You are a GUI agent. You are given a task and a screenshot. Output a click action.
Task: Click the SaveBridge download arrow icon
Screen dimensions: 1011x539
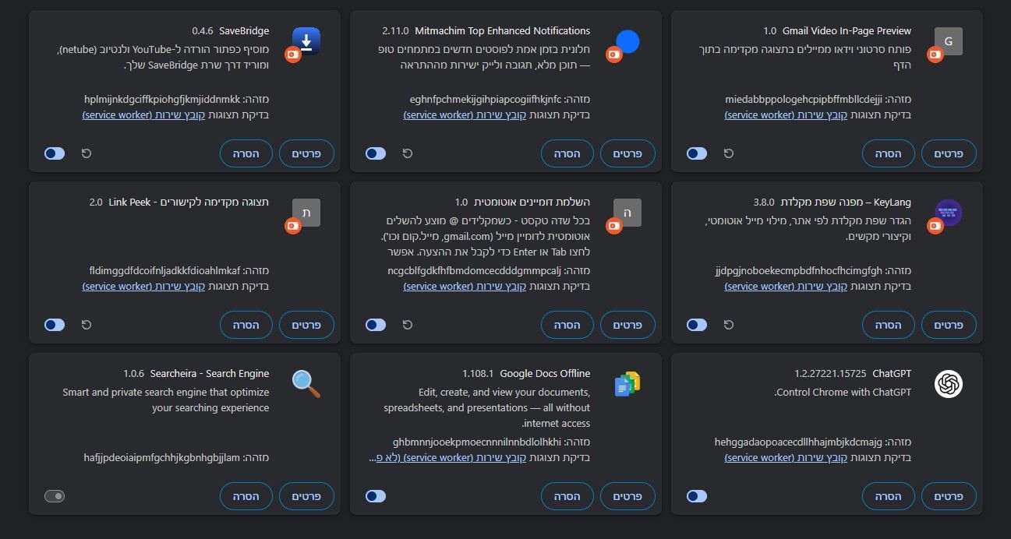click(x=306, y=41)
